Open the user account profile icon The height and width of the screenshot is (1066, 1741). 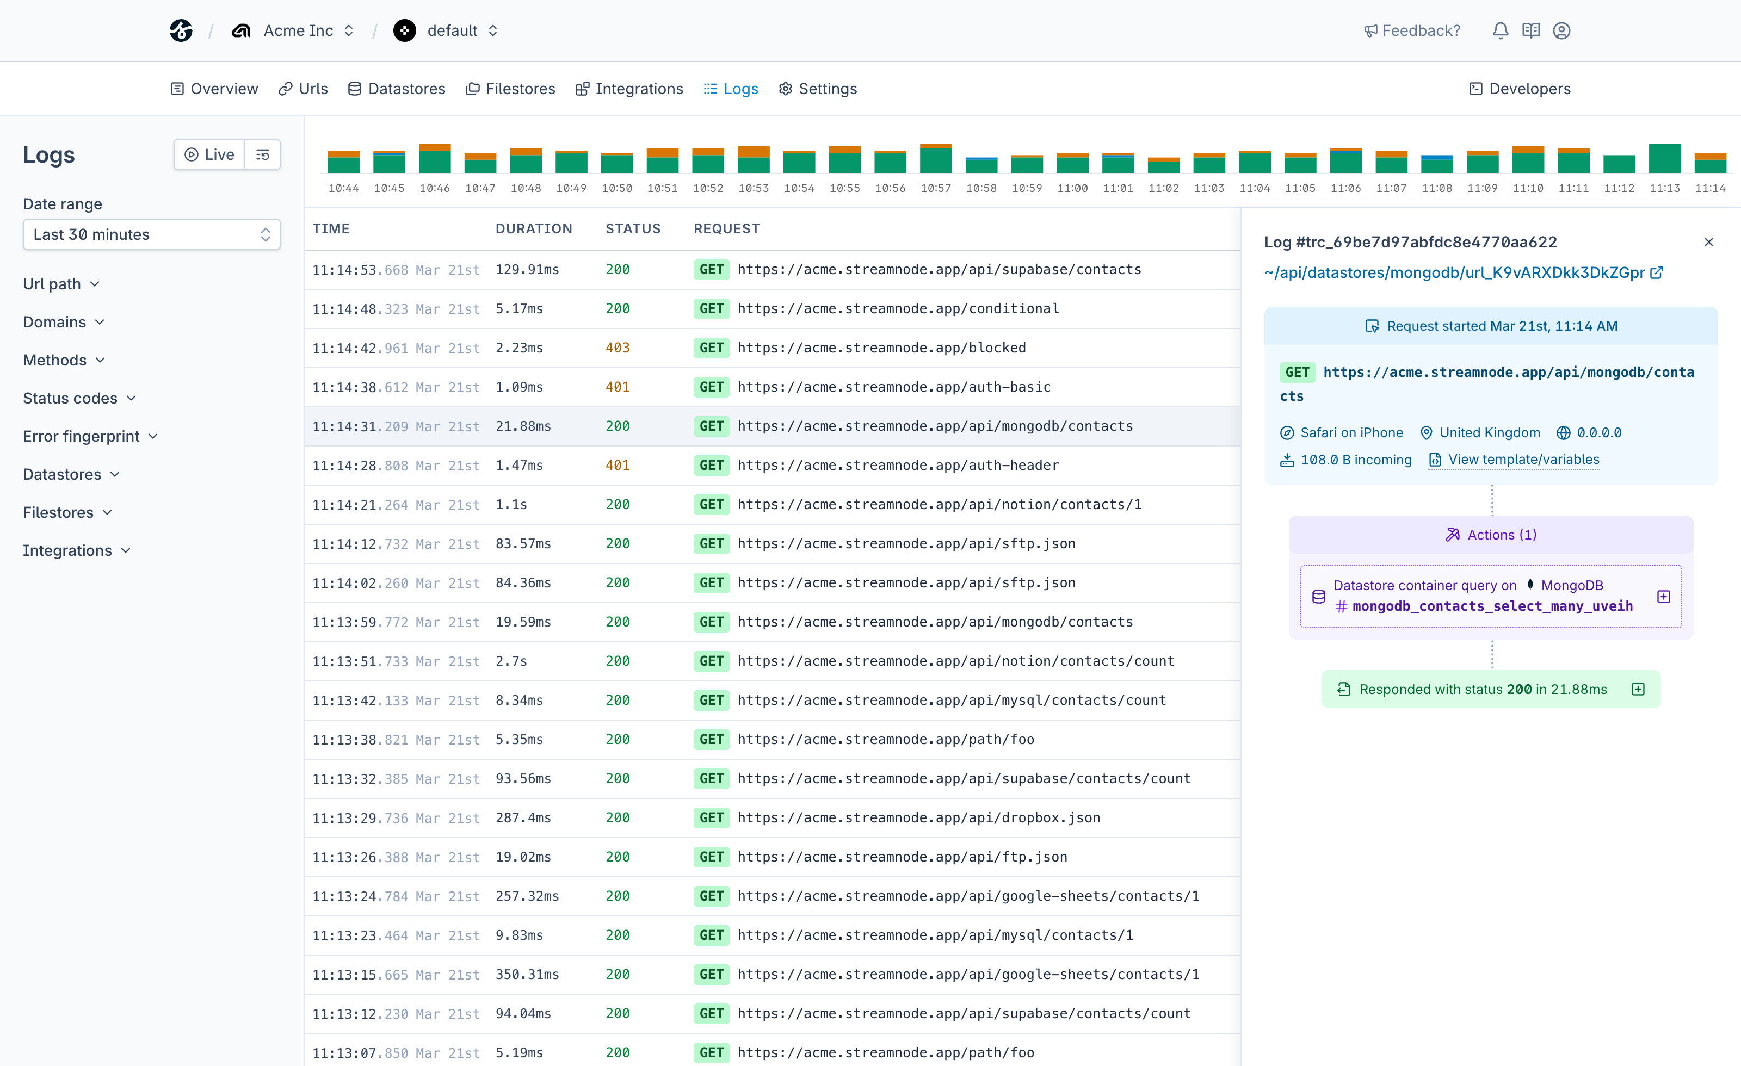click(x=1562, y=30)
